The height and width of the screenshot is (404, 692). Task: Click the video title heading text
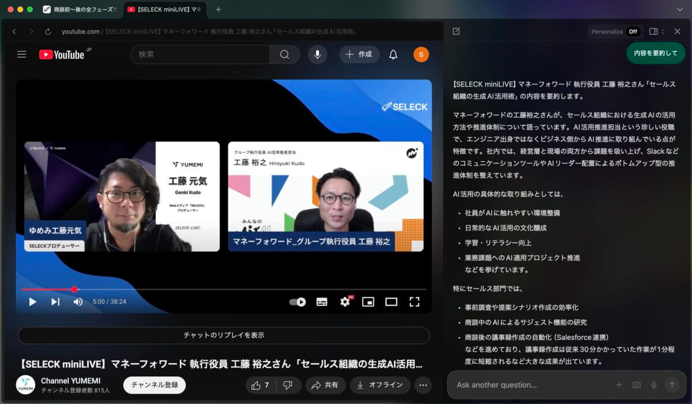coord(221,364)
